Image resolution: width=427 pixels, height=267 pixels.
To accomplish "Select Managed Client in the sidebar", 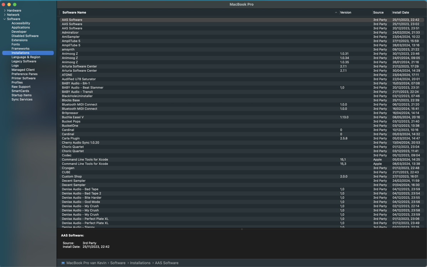I will [23, 70].
